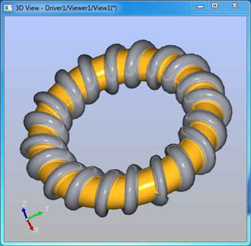Select the blue Z axis arrow
This screenshot has width=251, height=246.
pyautogui.click(x=24, y=213)
